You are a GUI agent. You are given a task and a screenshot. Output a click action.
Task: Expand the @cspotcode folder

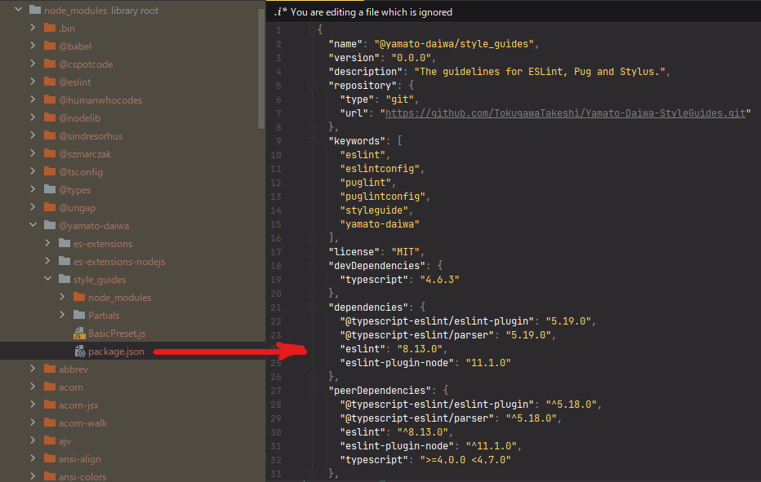click(x=33, y=64)
